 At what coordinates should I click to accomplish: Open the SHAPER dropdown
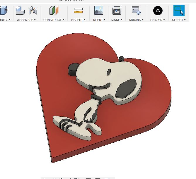click(x=158, y=20)
